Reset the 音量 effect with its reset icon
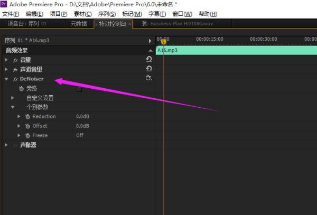The width and height of the screenshot is (317, 215). click(x=148, y=60)
